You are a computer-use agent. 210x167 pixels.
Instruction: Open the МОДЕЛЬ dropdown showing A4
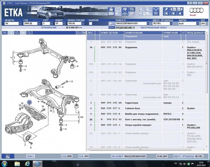20,24
